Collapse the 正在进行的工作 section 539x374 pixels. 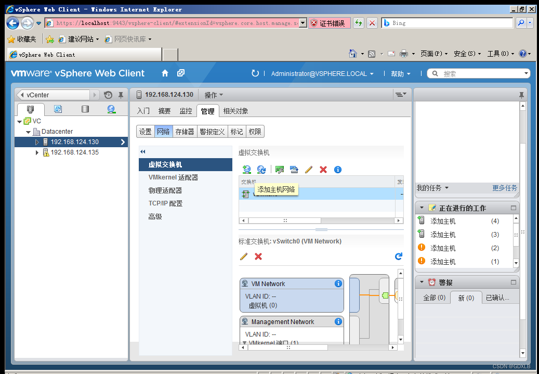tap(422, 208)
